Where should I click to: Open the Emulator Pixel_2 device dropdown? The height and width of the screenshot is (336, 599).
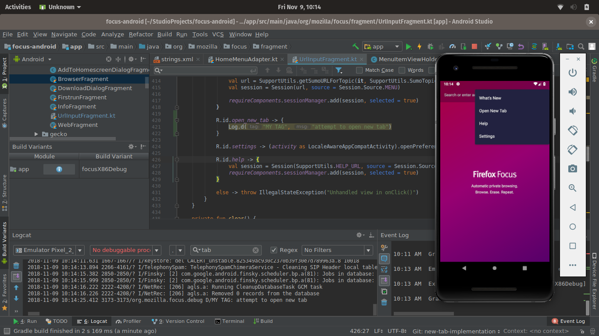coord(49,250)
